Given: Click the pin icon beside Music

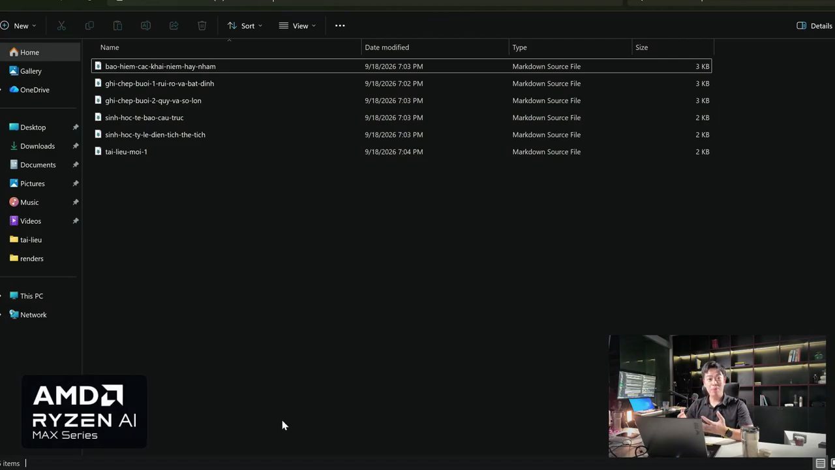Looking at the screenshot, I should point(76,202).
